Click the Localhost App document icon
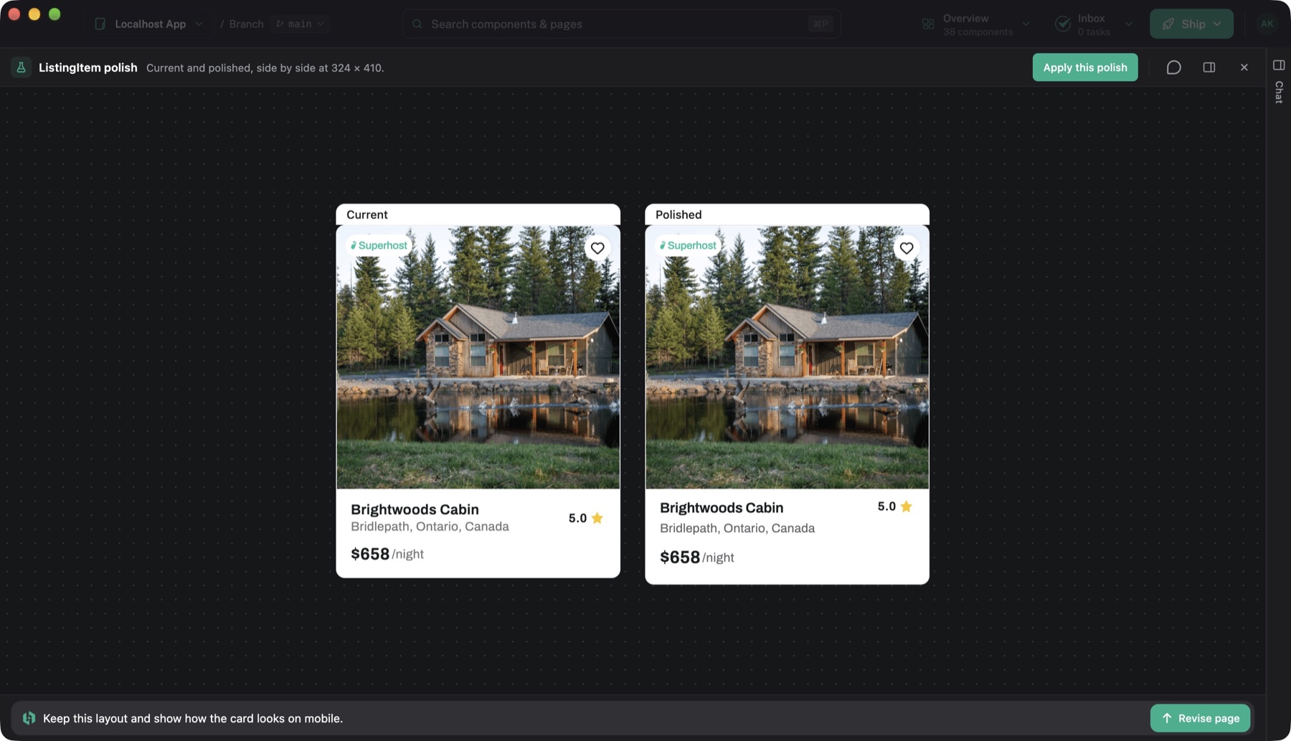 tap(100, 24)
